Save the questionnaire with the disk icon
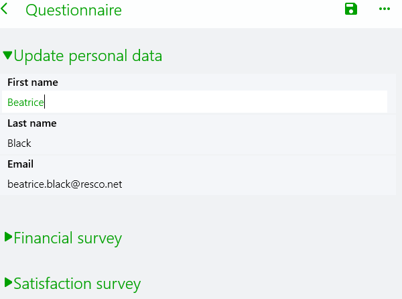The image size is (402, 299). [x=350, y=9]
